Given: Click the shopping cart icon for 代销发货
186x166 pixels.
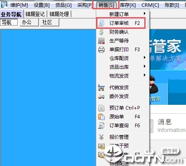Looking at the screenshot, I should coord(101,88).
